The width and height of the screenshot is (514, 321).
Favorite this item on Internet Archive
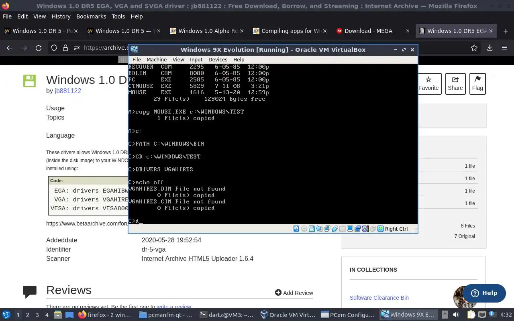[428, 83]
